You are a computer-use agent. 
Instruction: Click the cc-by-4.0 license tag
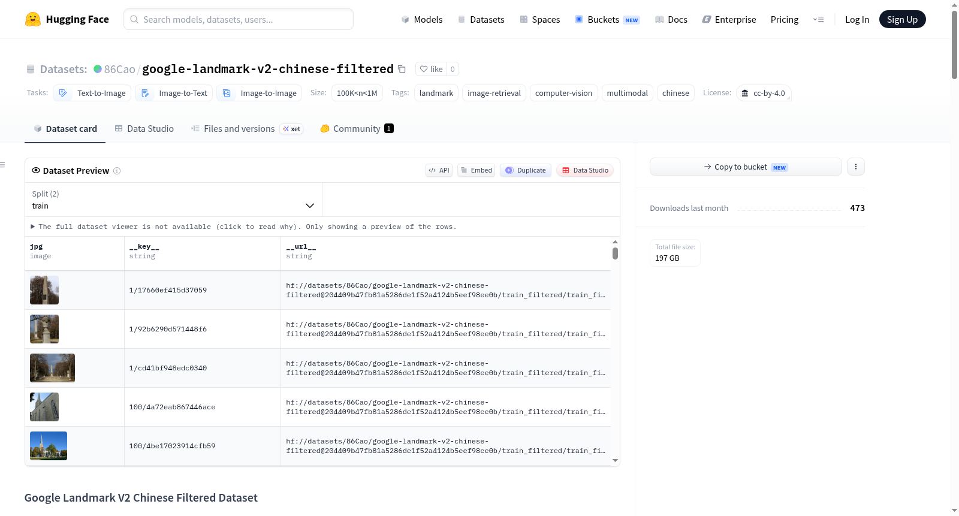click(764, 93)
